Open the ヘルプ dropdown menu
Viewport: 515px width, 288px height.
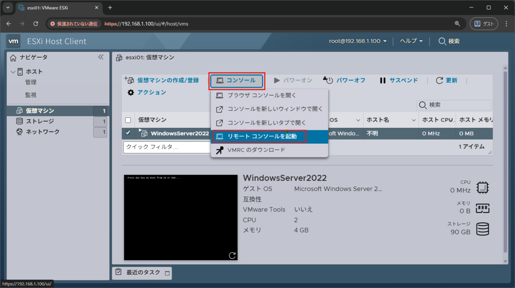pos(412,41)
